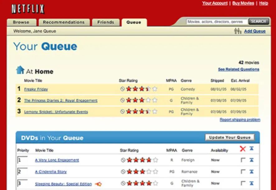Rate Freaky Friday five stars

pyautogui.click(x=155, y=89)
